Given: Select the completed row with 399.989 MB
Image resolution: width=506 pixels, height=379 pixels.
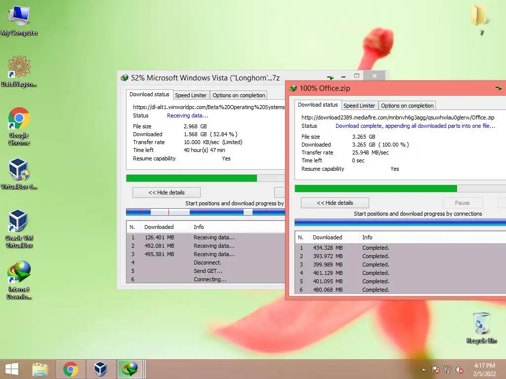Looking at the screenshot, I should tap(401, 265).
